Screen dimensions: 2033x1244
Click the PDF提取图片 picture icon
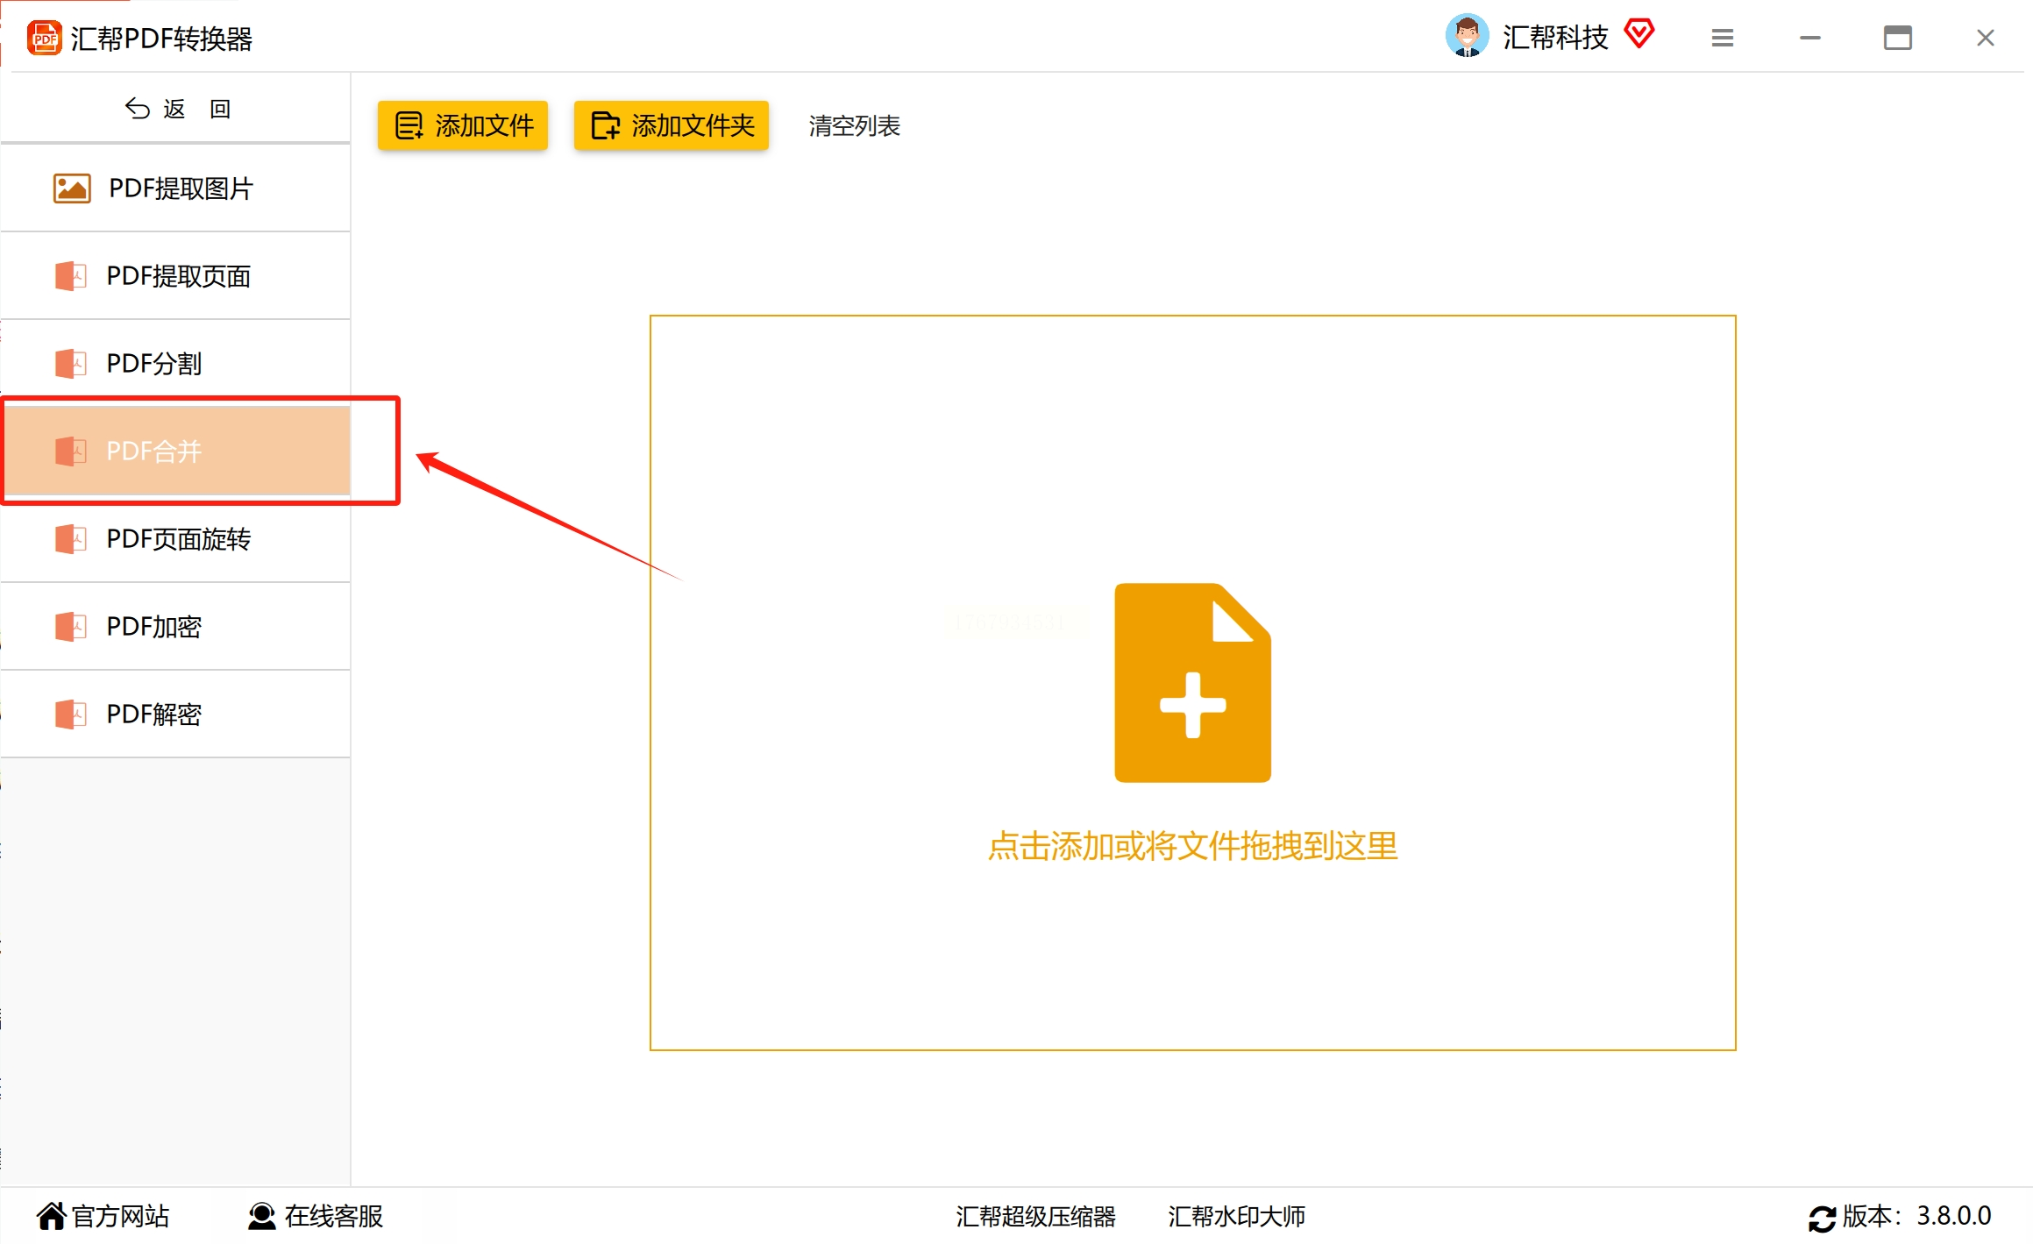pos(71,188)
